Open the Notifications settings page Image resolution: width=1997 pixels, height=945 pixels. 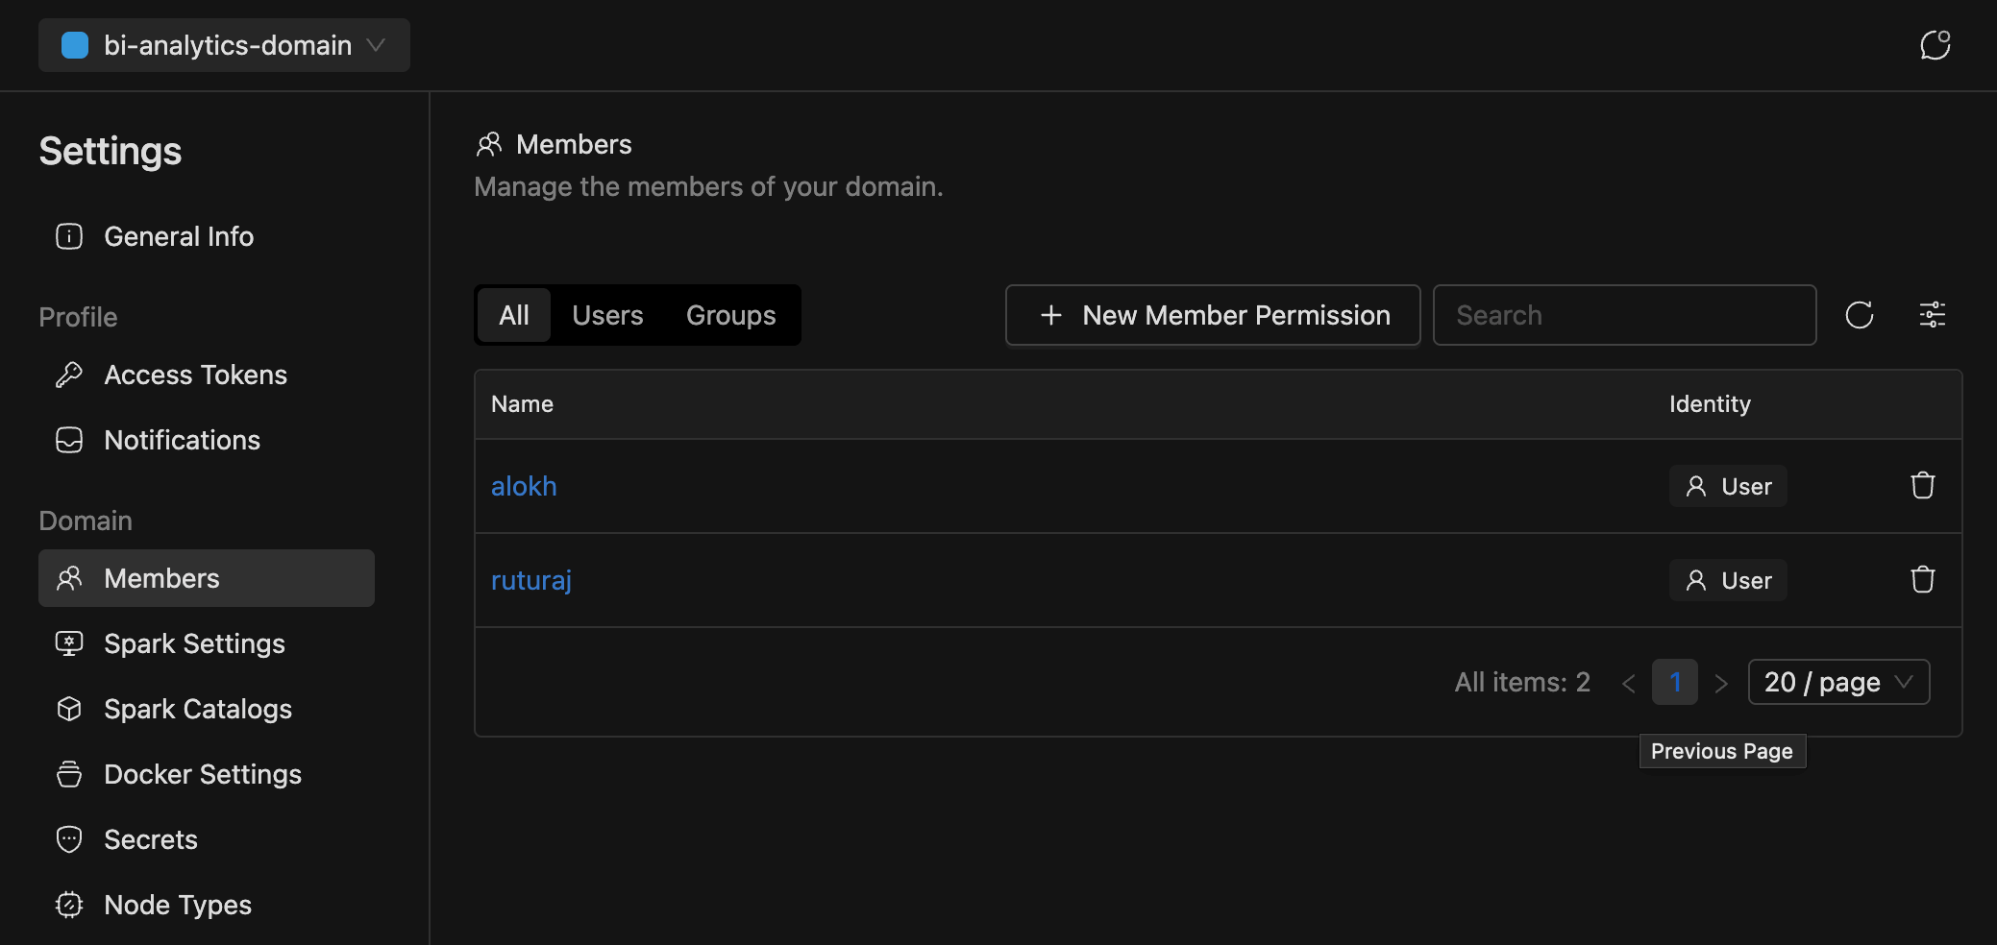[x=182, y=440]
